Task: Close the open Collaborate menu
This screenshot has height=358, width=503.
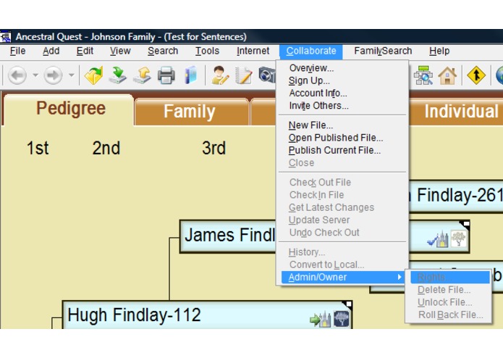Action: 310,51
